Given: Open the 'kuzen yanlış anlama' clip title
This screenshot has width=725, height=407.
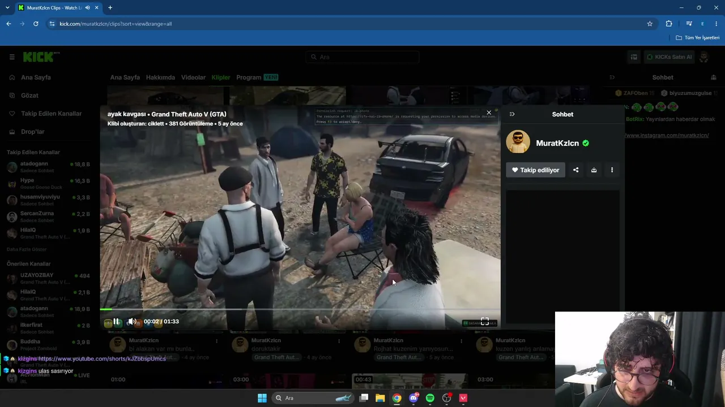Looking at the screenshot, I should click(x=526, y=349).
